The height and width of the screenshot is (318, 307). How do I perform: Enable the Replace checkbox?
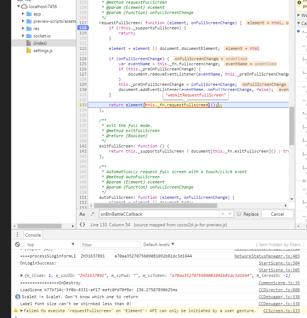click(239, 214)
